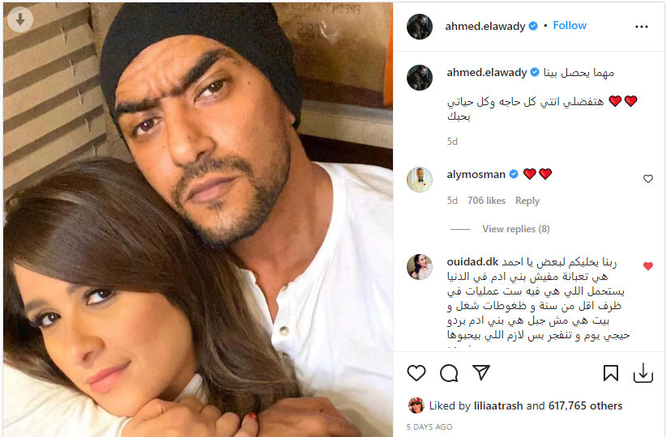This screenshot has width=666, height=437.
Task: Click the download arrow on the photo
Action: click(x=20, y=19)
